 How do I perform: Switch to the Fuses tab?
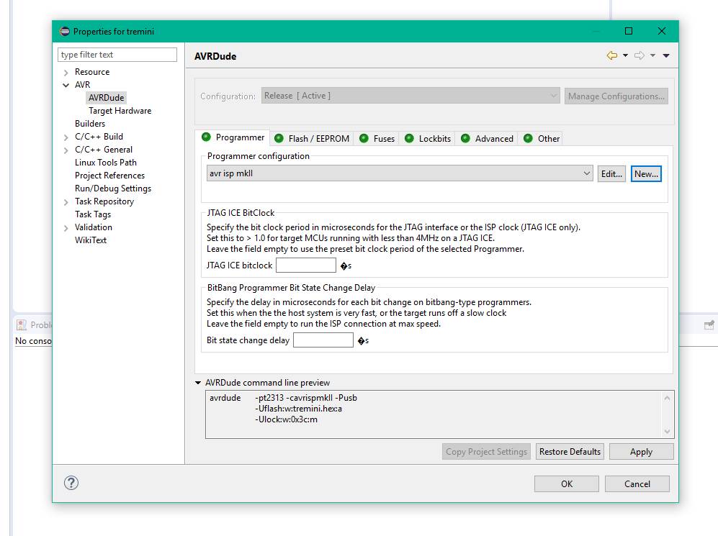tap(377, 139)
